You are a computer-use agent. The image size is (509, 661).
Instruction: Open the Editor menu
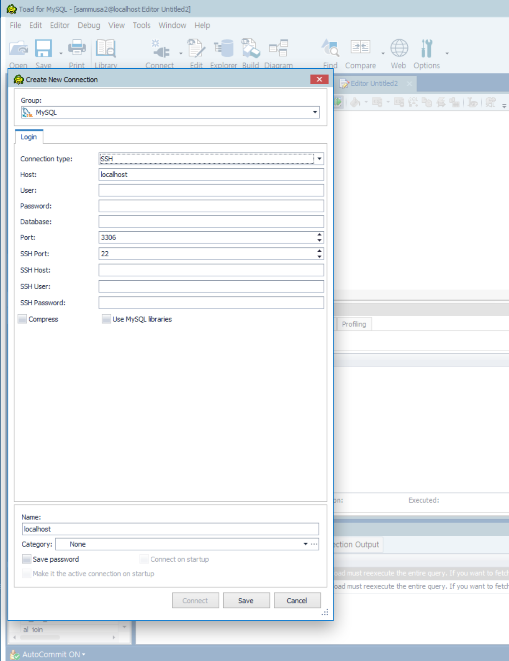[x=60, y=25]
